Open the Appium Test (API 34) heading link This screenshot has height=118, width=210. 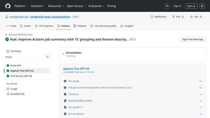click(76, 69)
